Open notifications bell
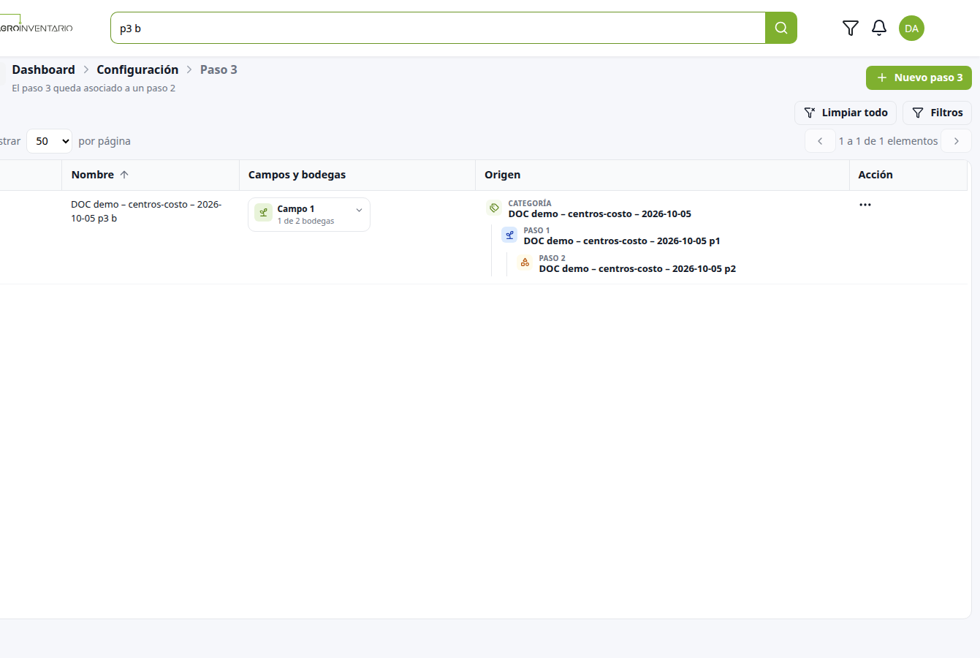Viewport: 980px width, 658px height. pyautogui.click(x=879, y=28)
